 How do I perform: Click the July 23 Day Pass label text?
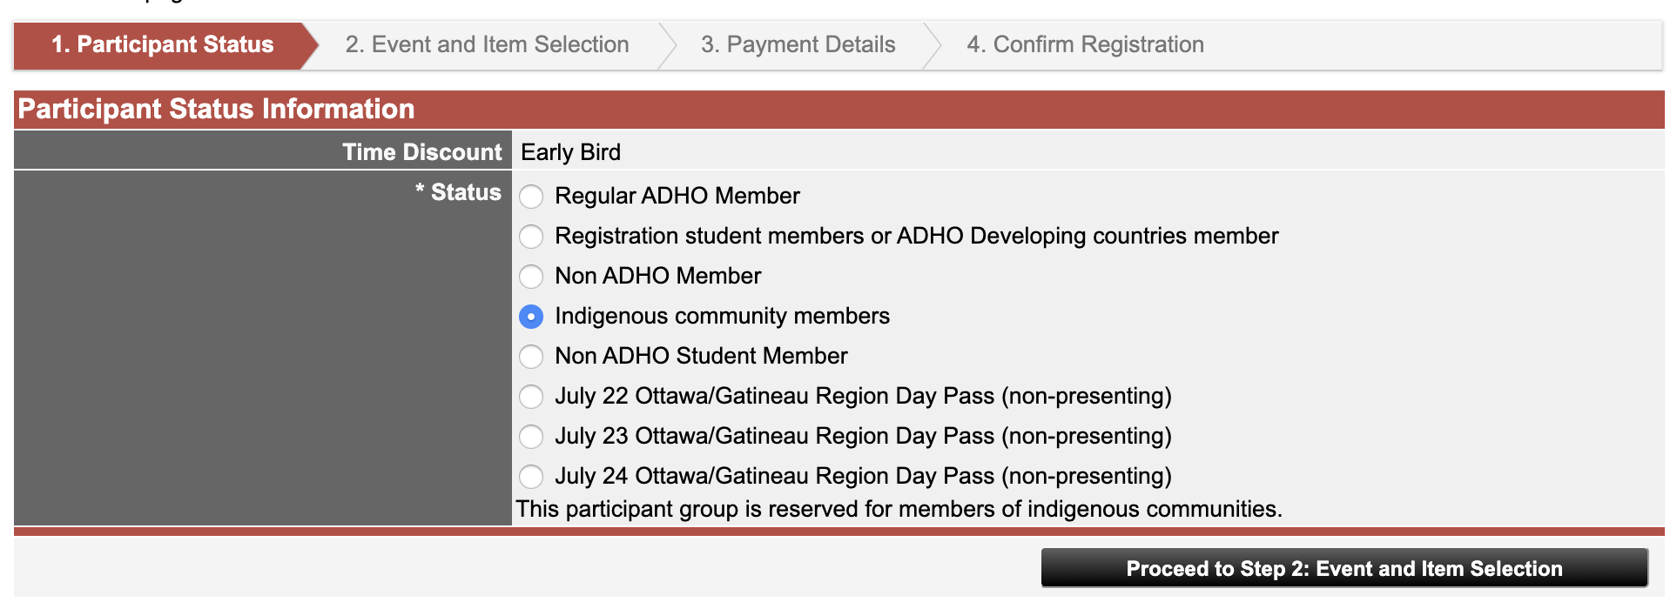pos(863,436)
